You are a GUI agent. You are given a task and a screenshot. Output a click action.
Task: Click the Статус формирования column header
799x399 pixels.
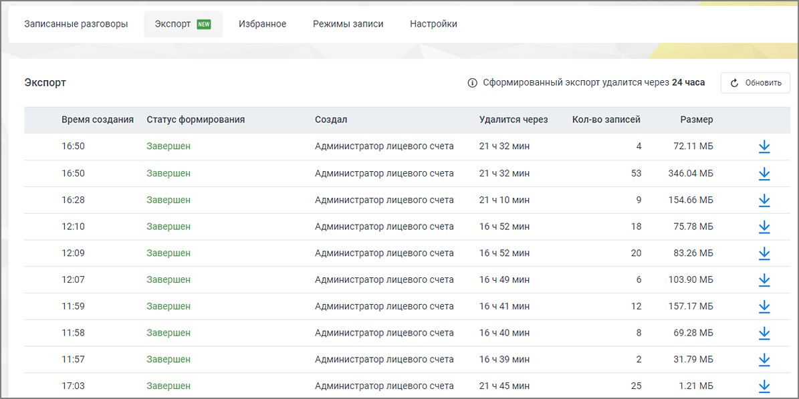coord(196,120)
